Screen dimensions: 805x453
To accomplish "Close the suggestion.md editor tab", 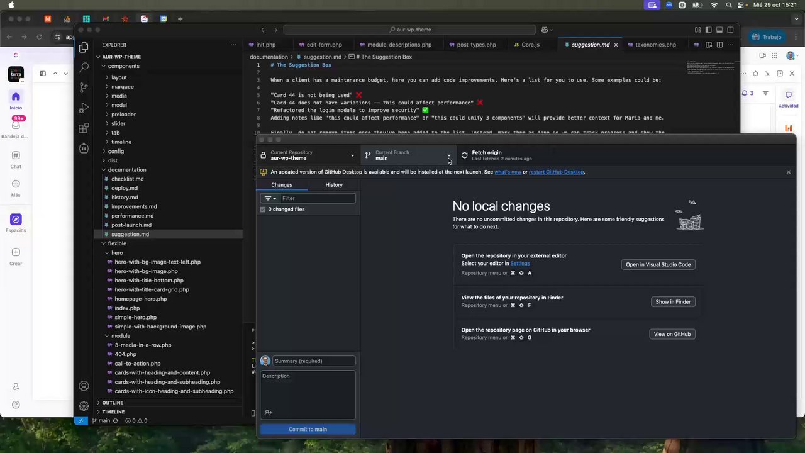I will tap(616, 45).
